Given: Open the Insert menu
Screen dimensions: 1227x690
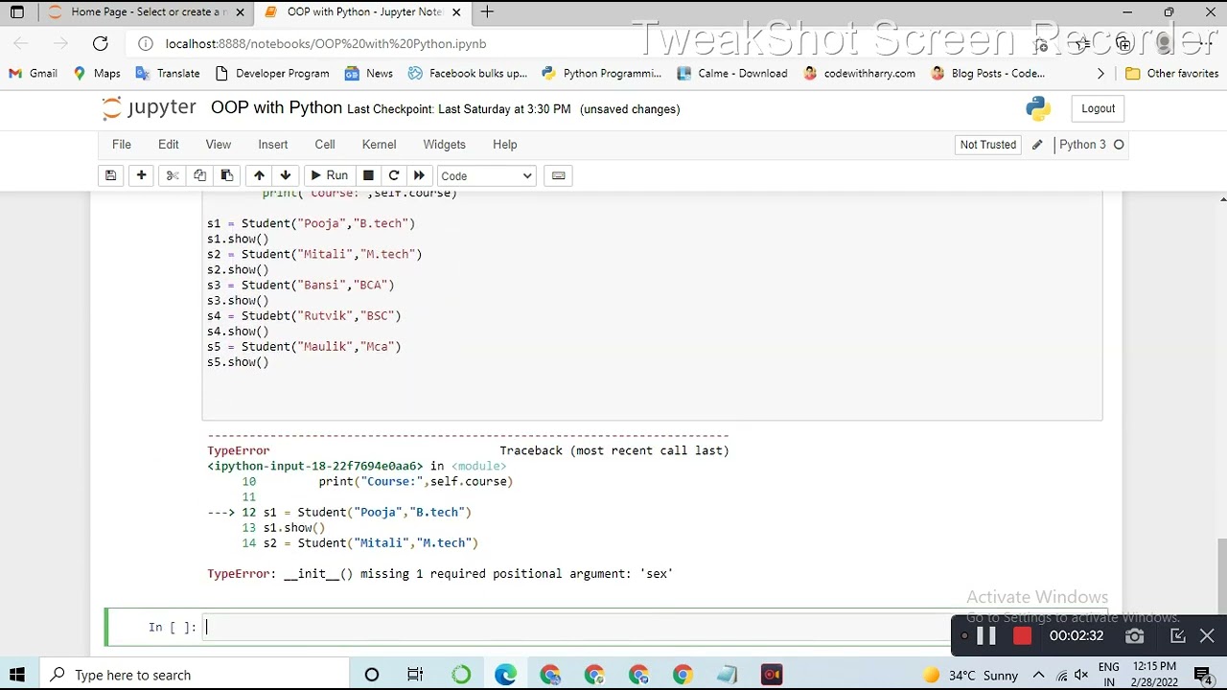Looking at the screenshot, I should point(273,145).
